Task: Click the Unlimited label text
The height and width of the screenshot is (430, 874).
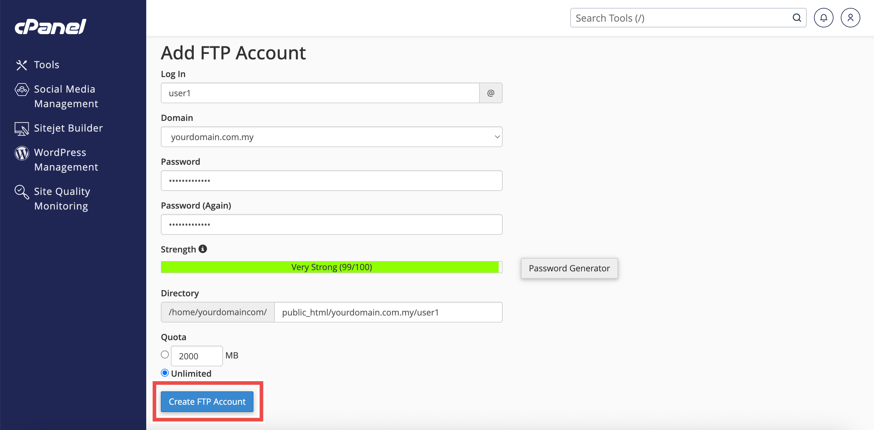Action: tap(191, 374)
